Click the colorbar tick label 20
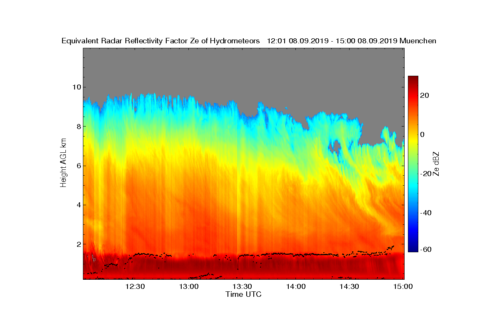Screen dimensions: 500x333 point(425,95)
